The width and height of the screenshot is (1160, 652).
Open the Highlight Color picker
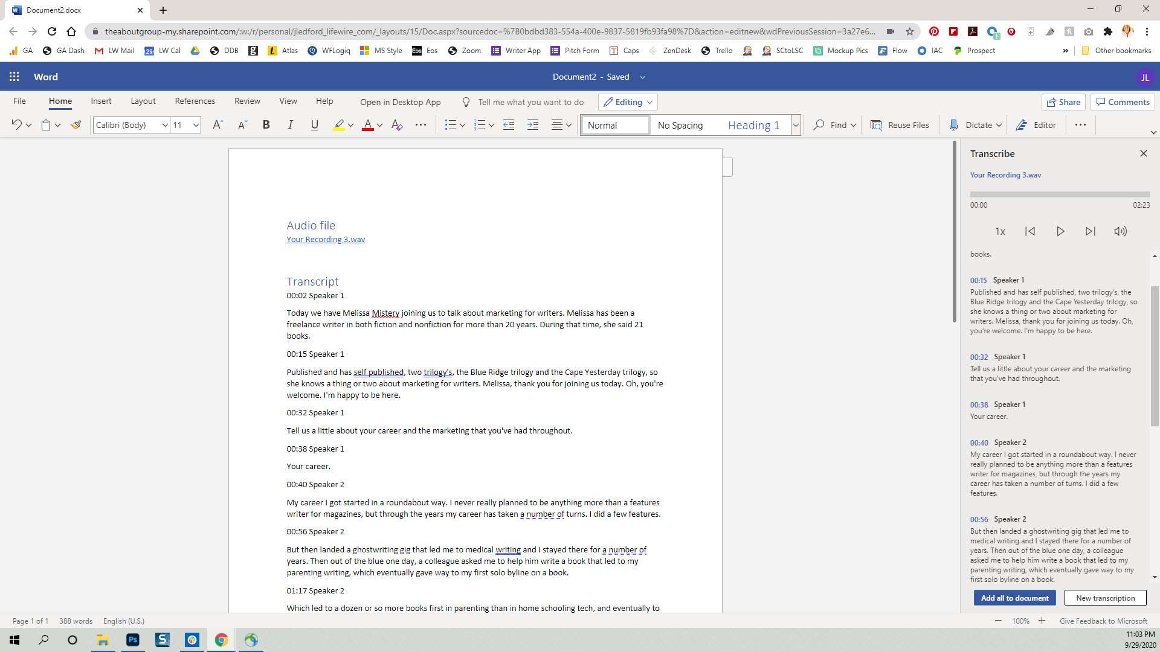[350, 125]
